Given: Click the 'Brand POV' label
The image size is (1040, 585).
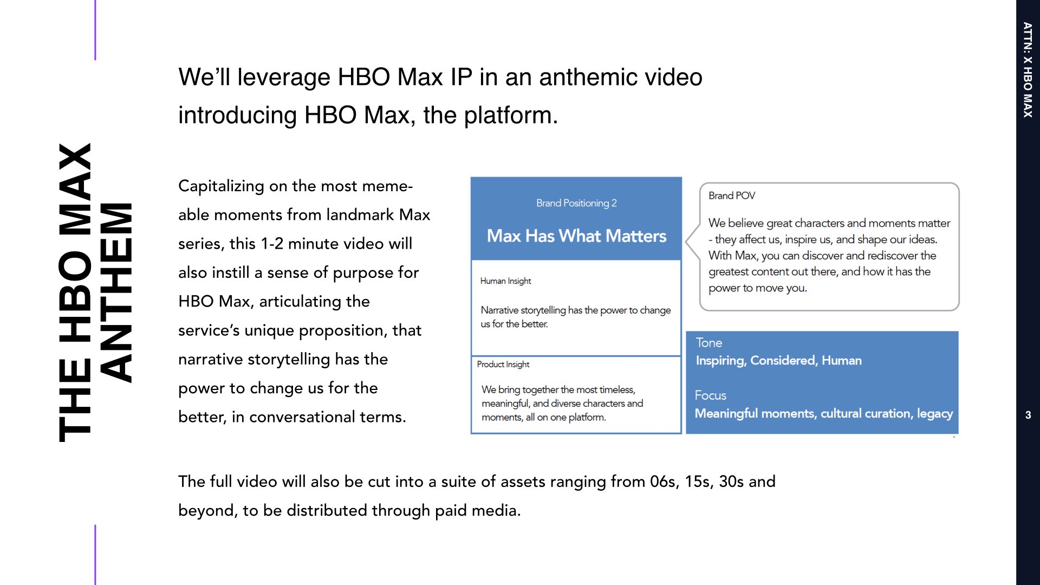Looking at the screenshot, I should [732, 196].
